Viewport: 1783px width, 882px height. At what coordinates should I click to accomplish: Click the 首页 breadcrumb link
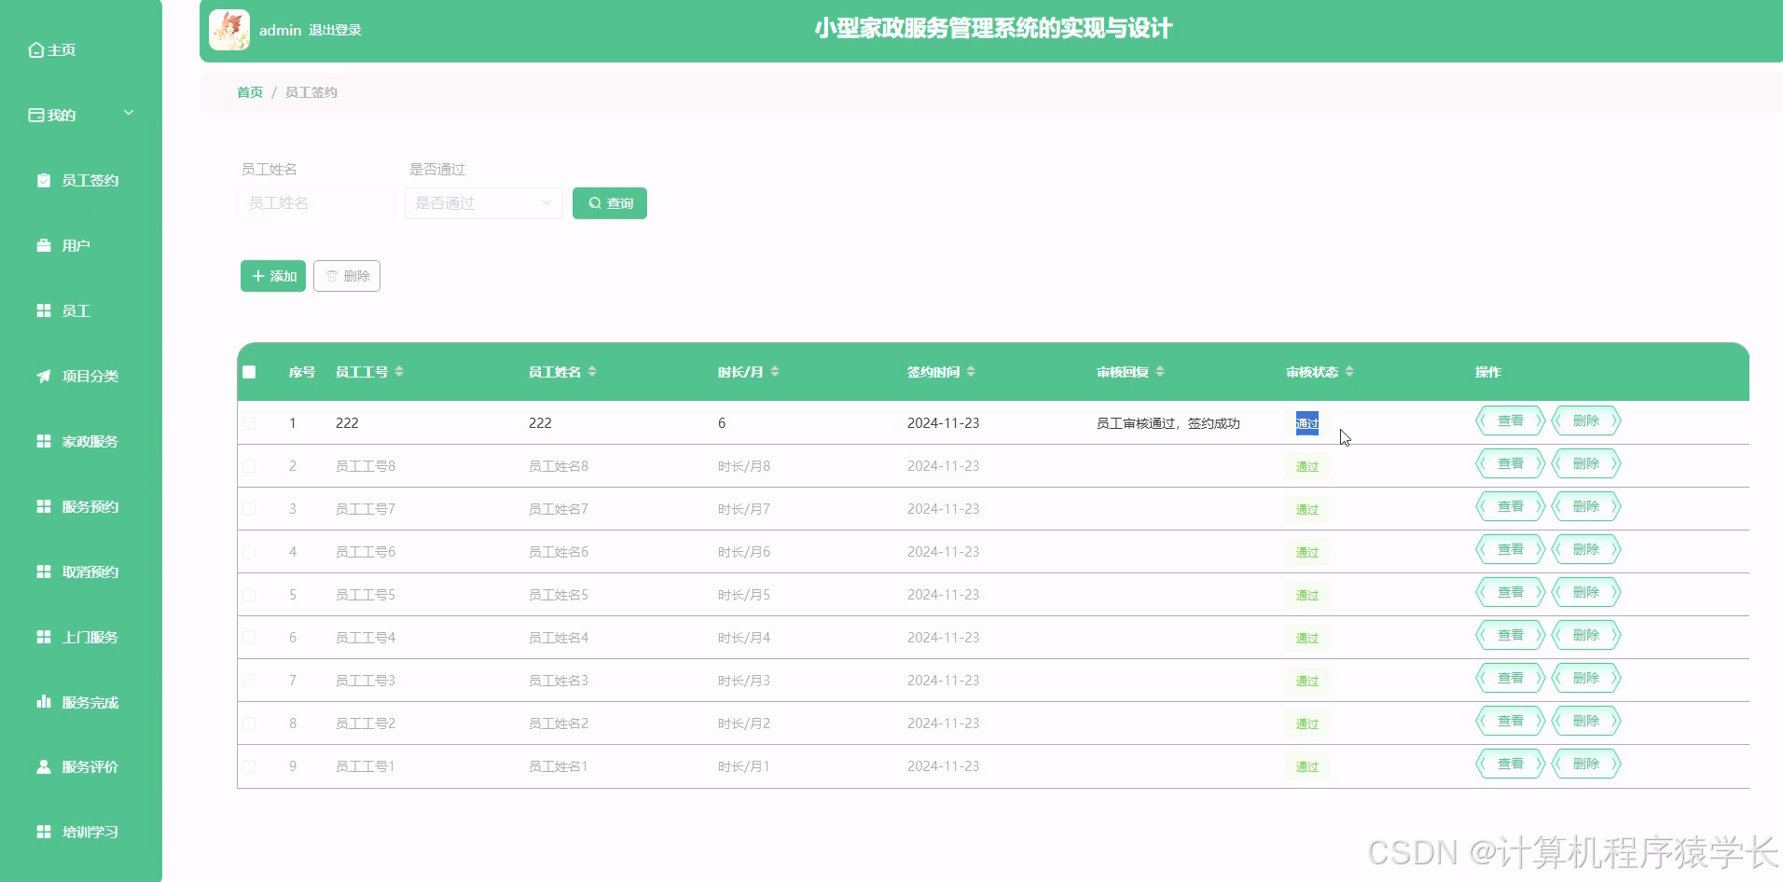[250, 92]
